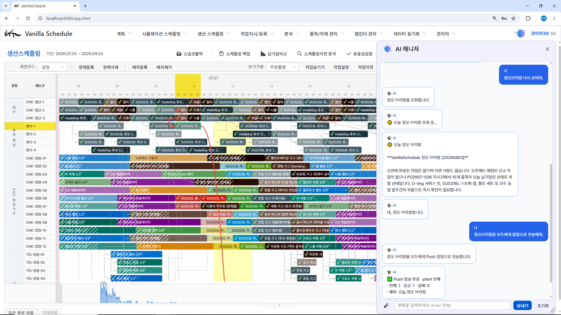
Task: Click the AI 매니저 header orb icon
Action: (388, 49)
